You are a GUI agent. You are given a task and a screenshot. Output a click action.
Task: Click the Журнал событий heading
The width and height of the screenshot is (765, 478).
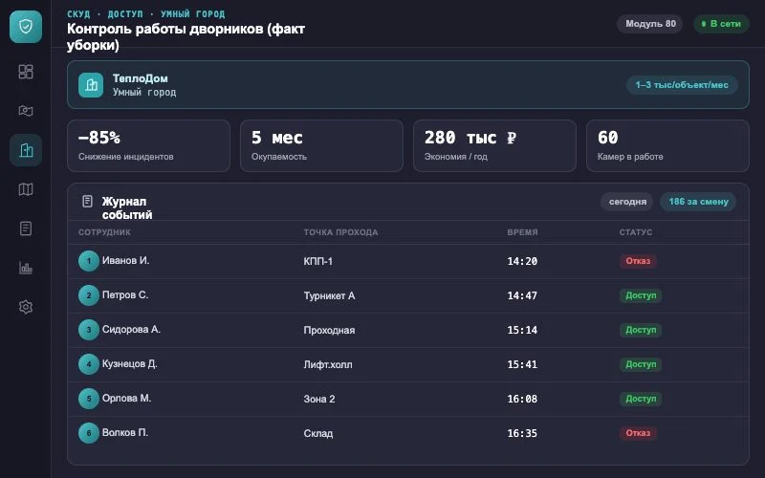[x=127, y=207]
